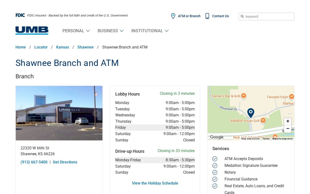Click the Financial Guidance checkmark icon
Viewport: 310px width, 194px height.
pos(215,179)
